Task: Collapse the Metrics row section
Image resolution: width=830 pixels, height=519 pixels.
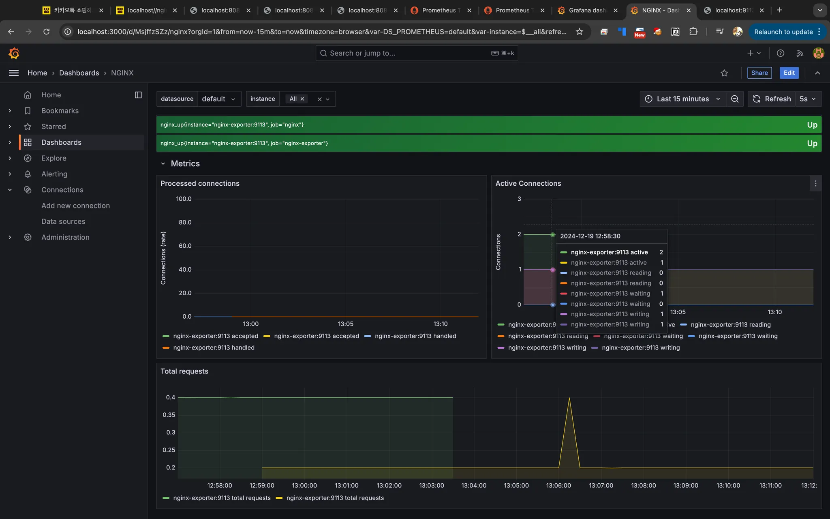Action: pyautogui.click(x=163, y=164)
